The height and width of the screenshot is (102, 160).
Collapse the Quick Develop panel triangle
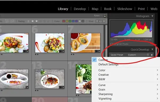(x=152, y=50)
